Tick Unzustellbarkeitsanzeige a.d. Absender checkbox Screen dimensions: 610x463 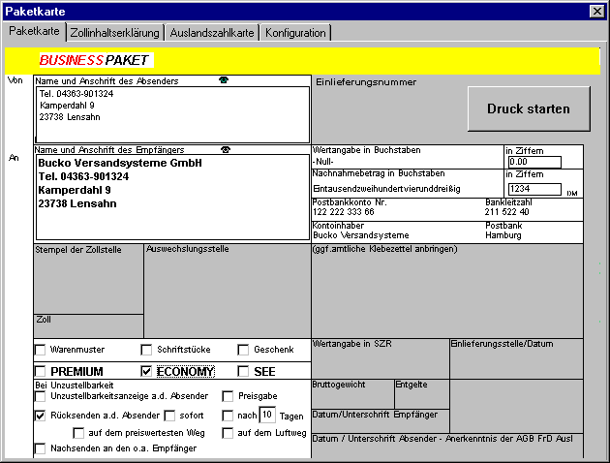(x=41, y=396)
